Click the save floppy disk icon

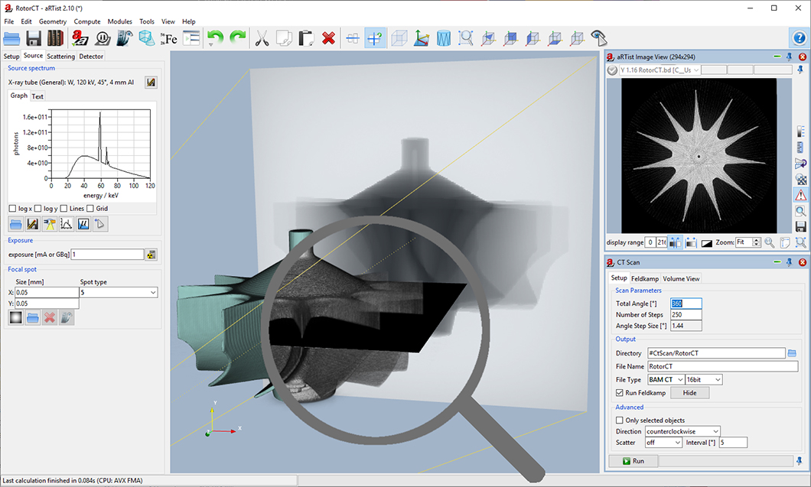tap(34, 38)
